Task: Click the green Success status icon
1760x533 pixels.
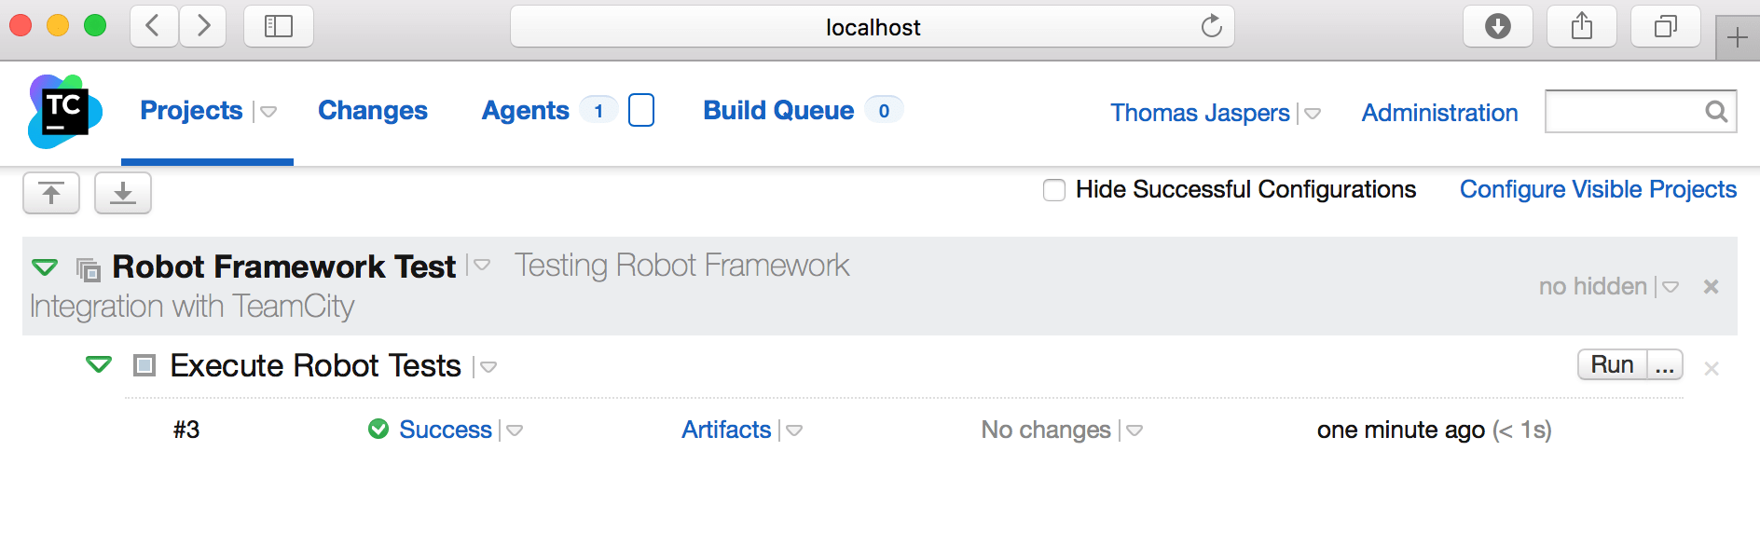Action: (x=378, y=430)
